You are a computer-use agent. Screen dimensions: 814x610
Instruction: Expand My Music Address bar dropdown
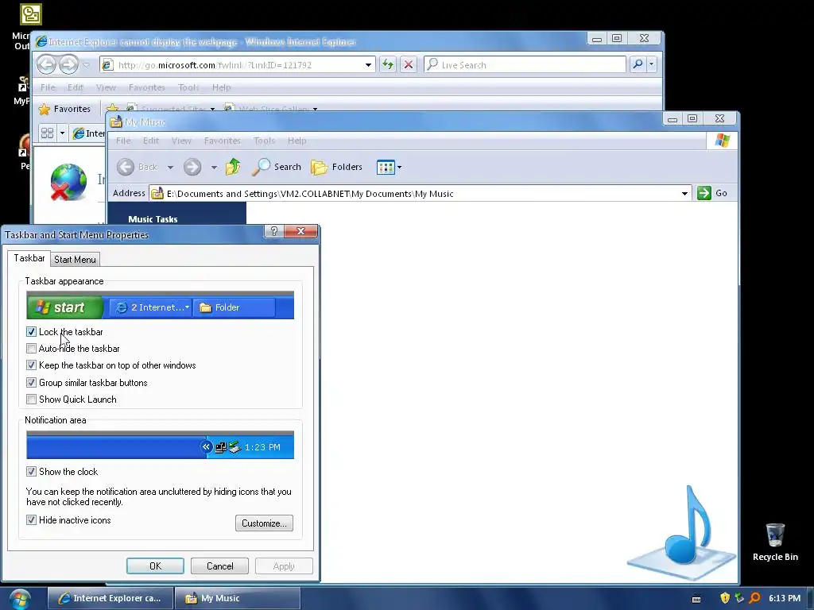coord(684,194)
